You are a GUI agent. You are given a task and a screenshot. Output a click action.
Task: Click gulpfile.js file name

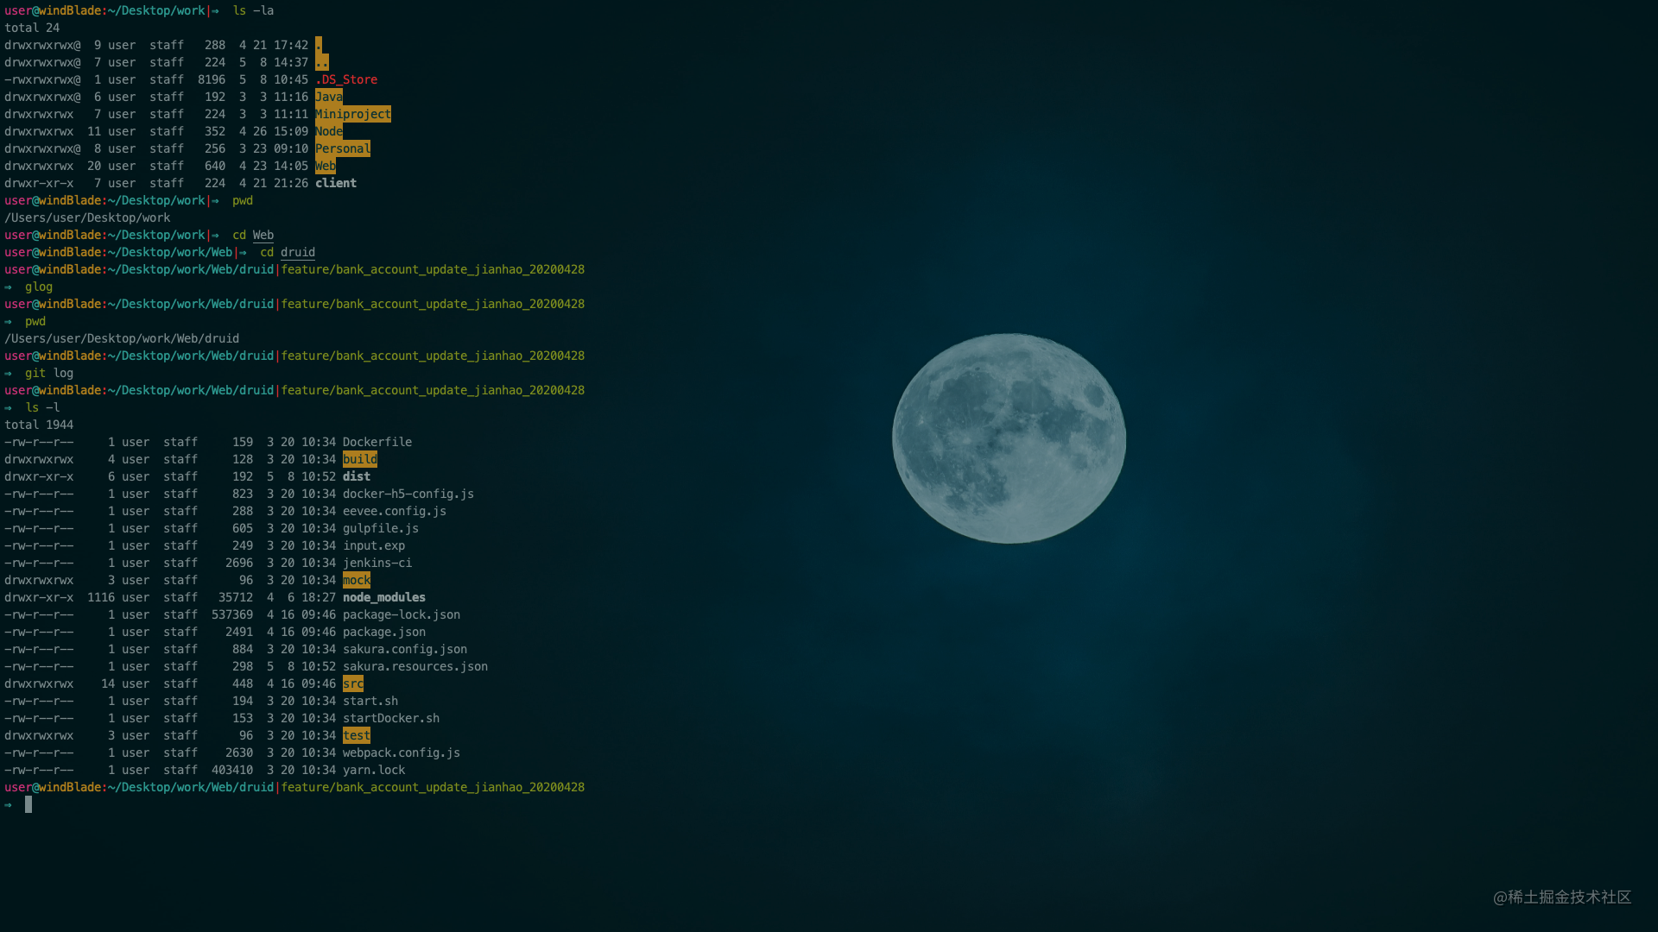point(381,528)
